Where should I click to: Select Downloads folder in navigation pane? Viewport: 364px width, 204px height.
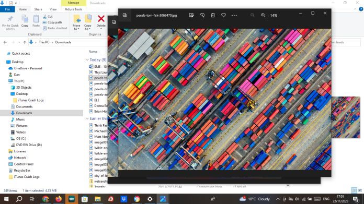[24, 113]
